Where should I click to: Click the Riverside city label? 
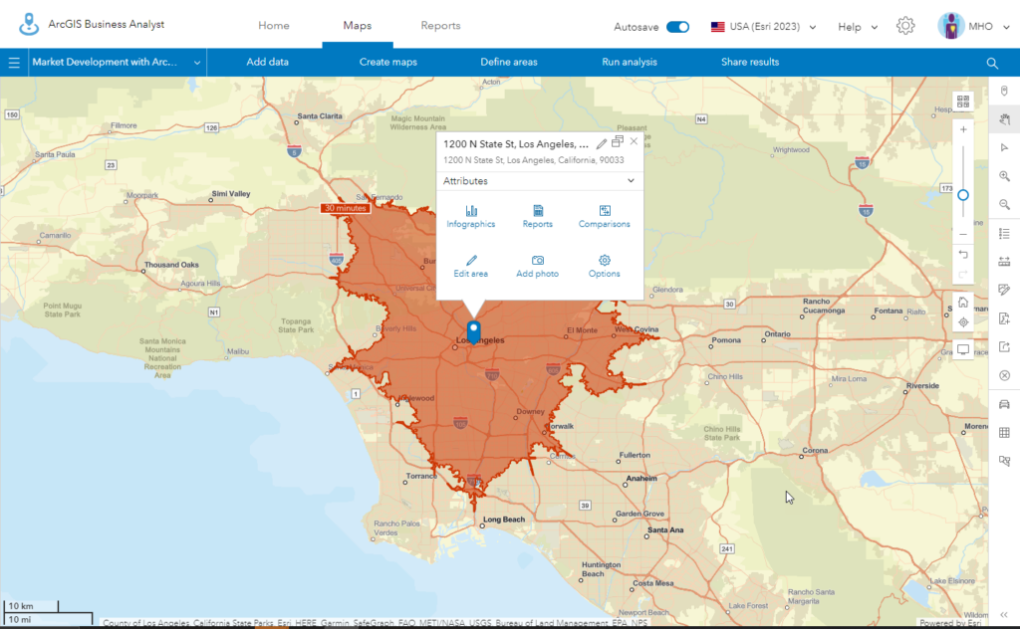922,385
